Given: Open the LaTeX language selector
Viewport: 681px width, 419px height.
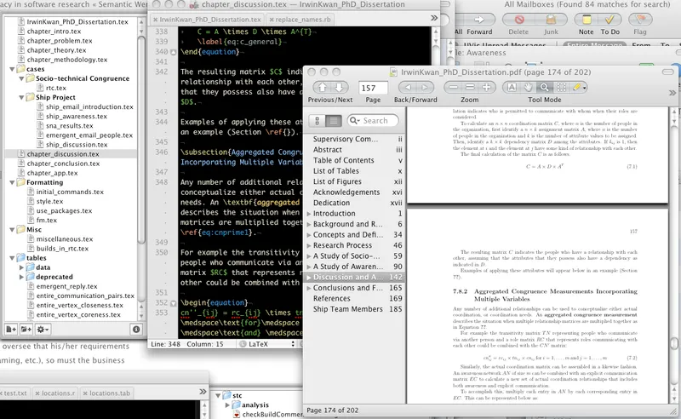Looking at the screenshot, I should [267, 344].
